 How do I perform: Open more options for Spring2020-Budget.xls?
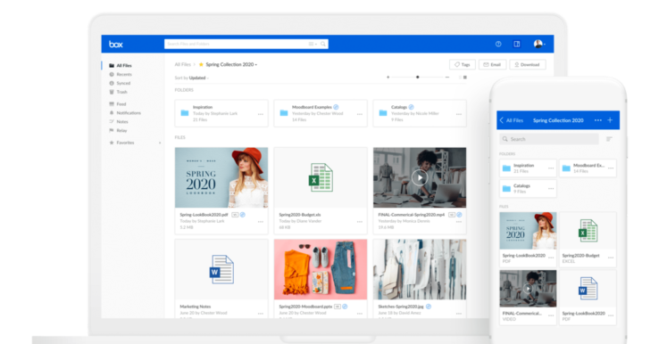[360, 222]
